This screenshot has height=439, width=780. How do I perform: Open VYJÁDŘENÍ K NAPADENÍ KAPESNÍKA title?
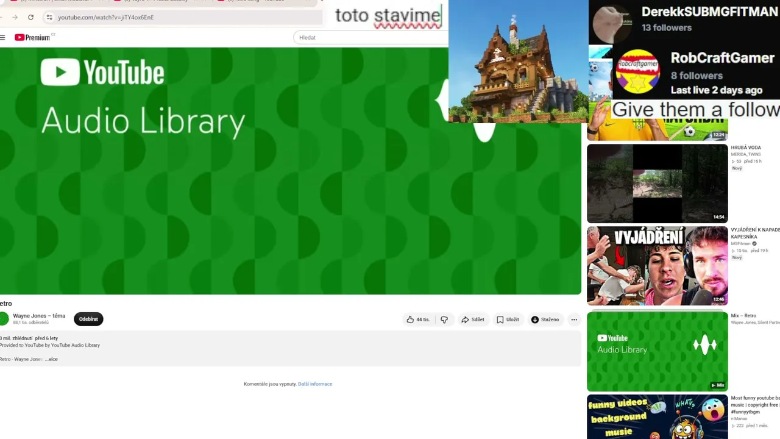tap(755, 233)
